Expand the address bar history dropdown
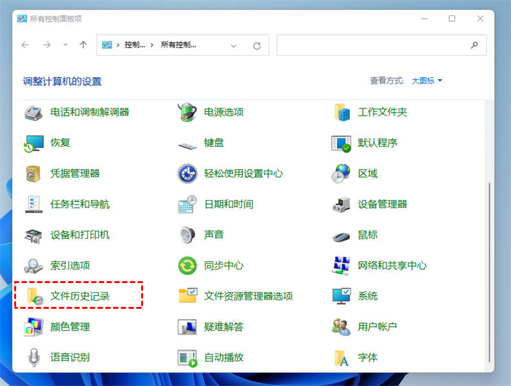This screenshot has height=386, width=511. (234, 46)
